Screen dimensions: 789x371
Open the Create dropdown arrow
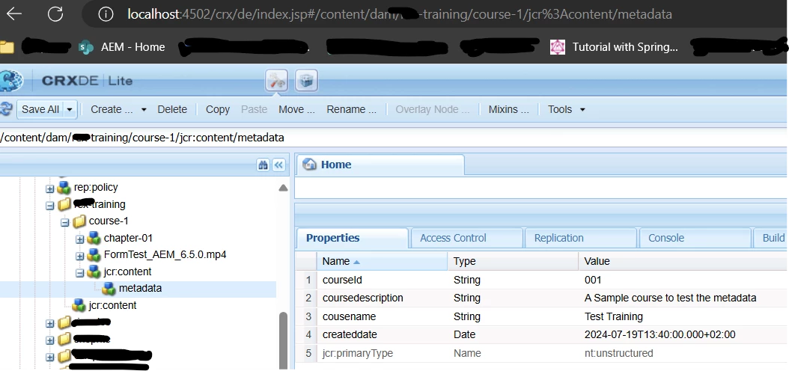[x=144, y=109]
